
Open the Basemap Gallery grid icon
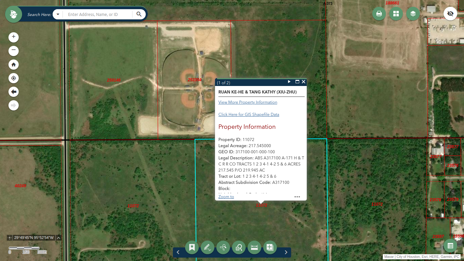pyautogui.click(x=396, y=14)
